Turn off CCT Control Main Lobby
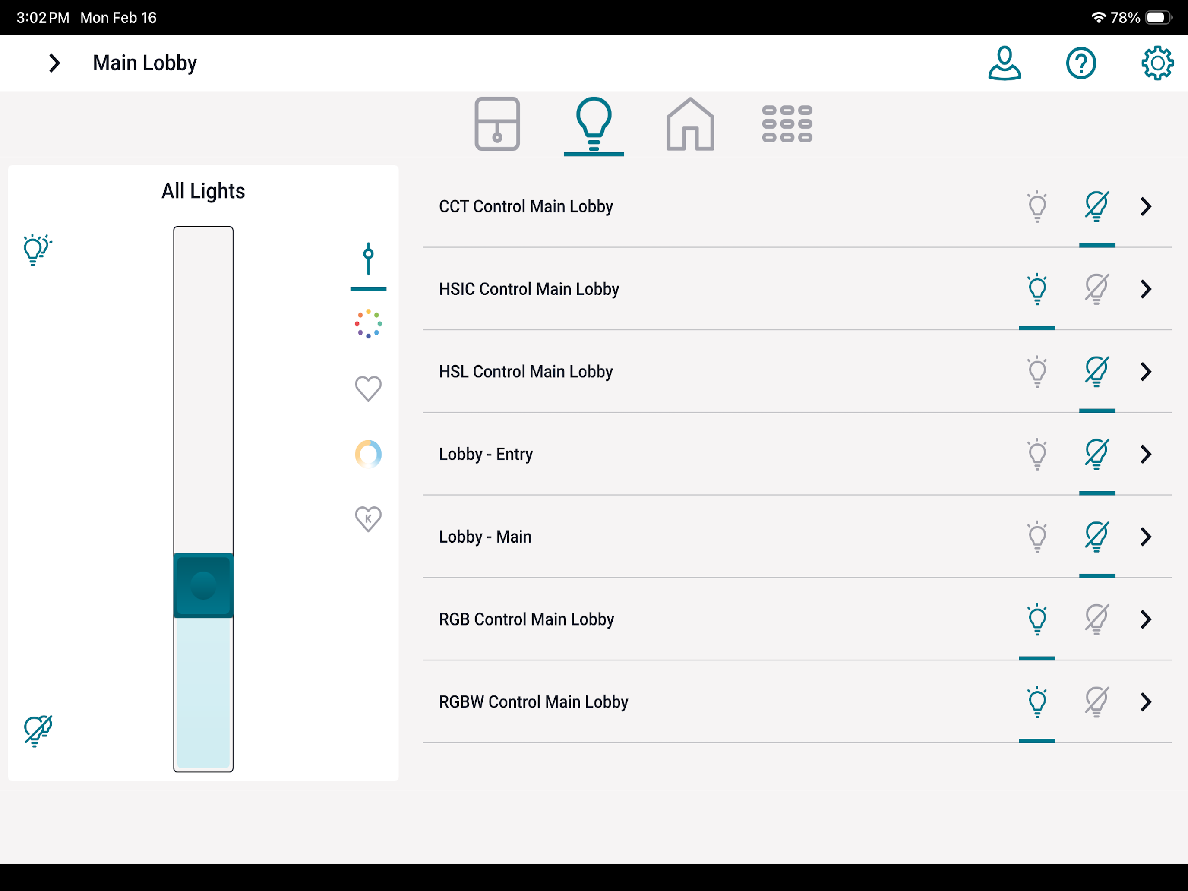This screenshot has width=1188, height=891. [1096, 206]
